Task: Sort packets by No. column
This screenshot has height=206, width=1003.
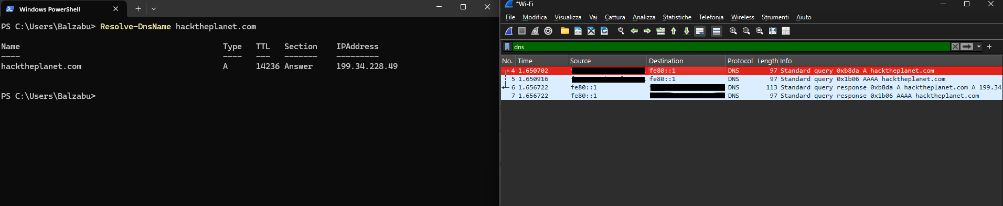Action: (508, 61)
